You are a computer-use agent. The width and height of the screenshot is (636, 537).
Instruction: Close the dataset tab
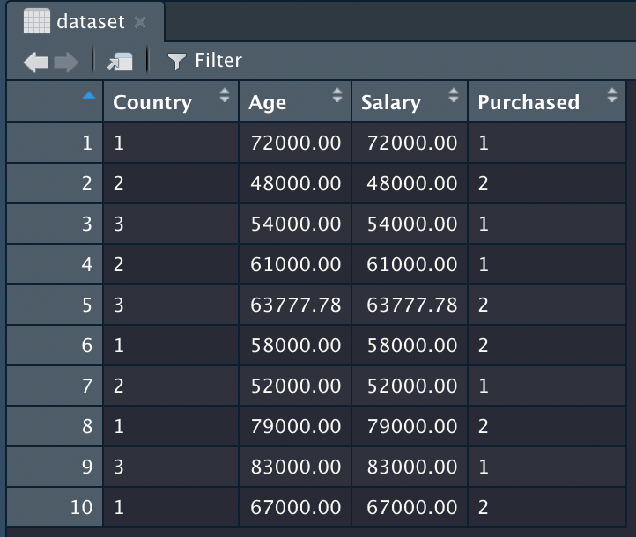pos(140,22)
